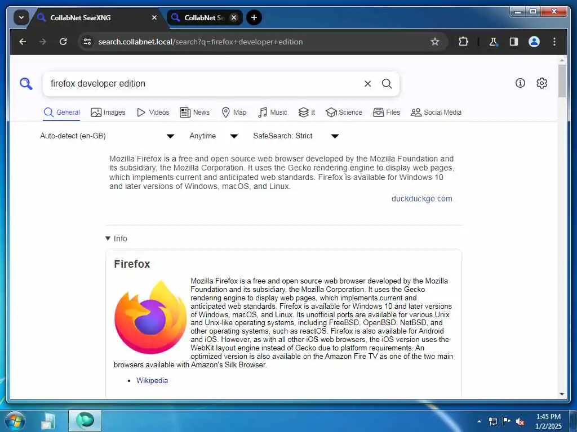The width and height of the screenshot is (577, 432).
Task: Open SearXNG preferences gear icon
Action: click(542, 83)
